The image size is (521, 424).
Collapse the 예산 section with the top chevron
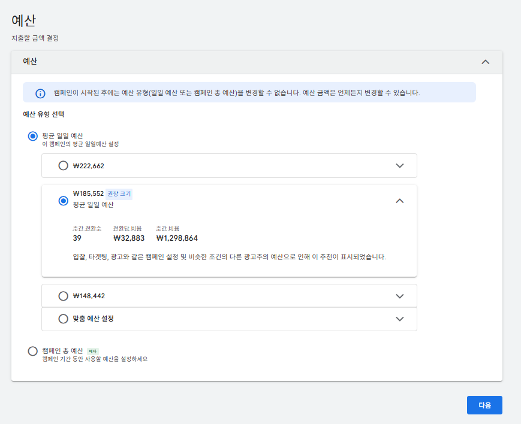(486, 62)
